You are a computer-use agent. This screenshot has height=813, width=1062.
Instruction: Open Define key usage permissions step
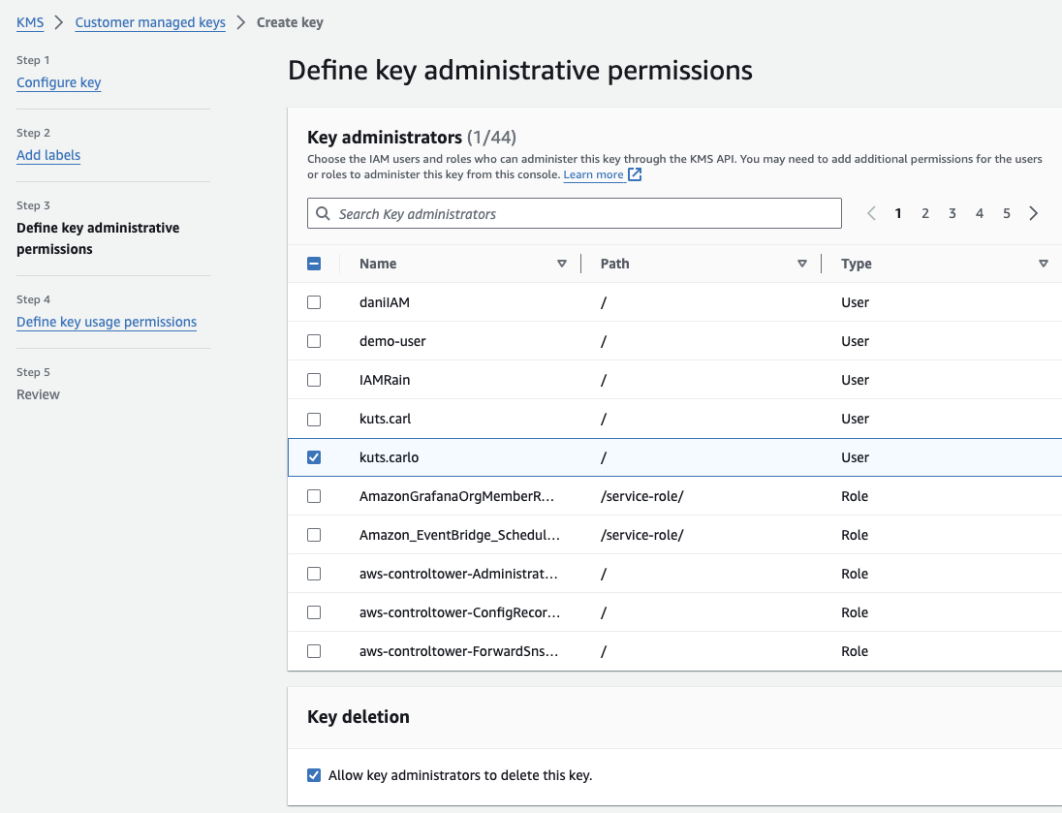(x=107, y=322)
